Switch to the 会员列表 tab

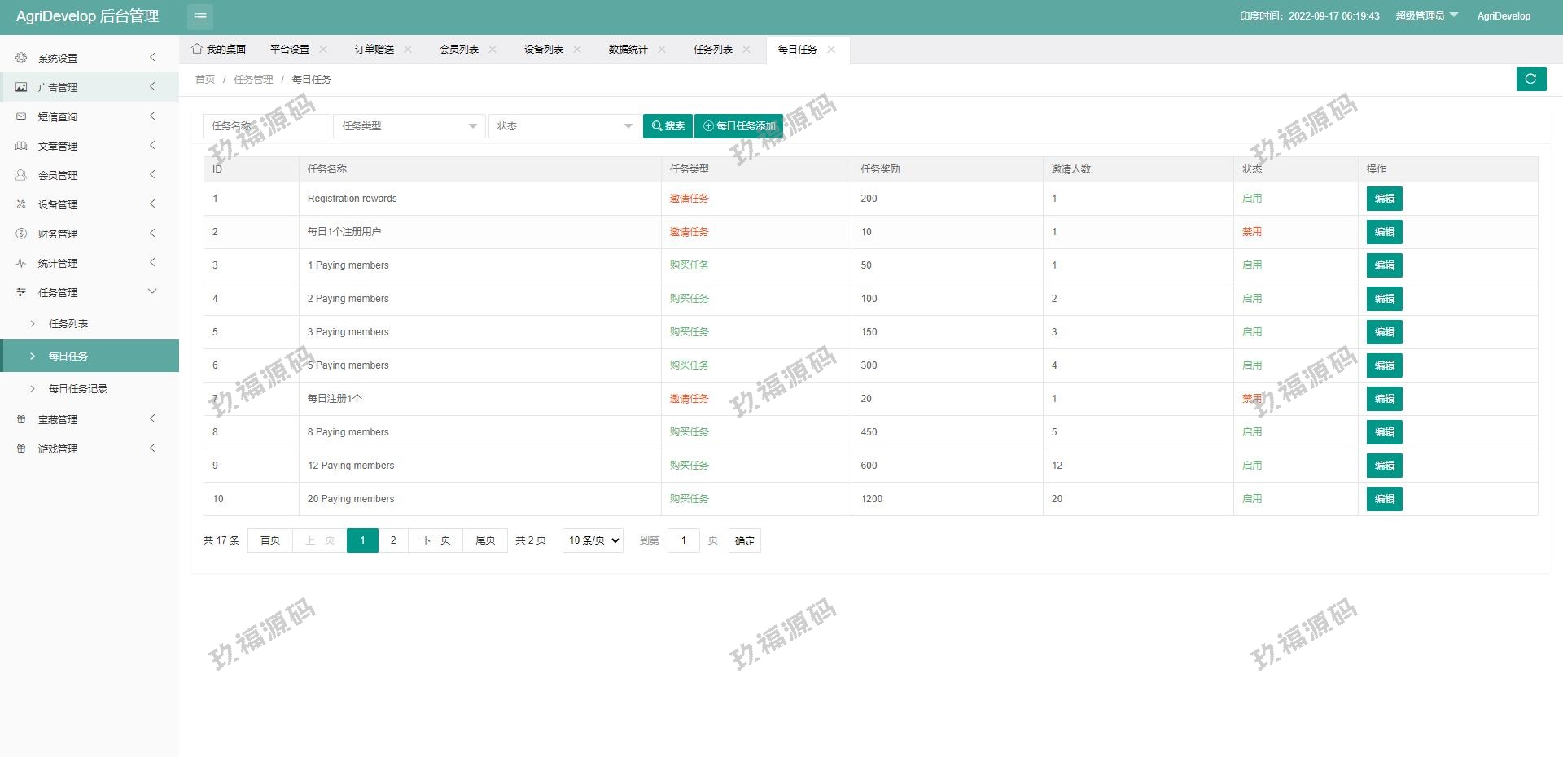pos(459,50)
